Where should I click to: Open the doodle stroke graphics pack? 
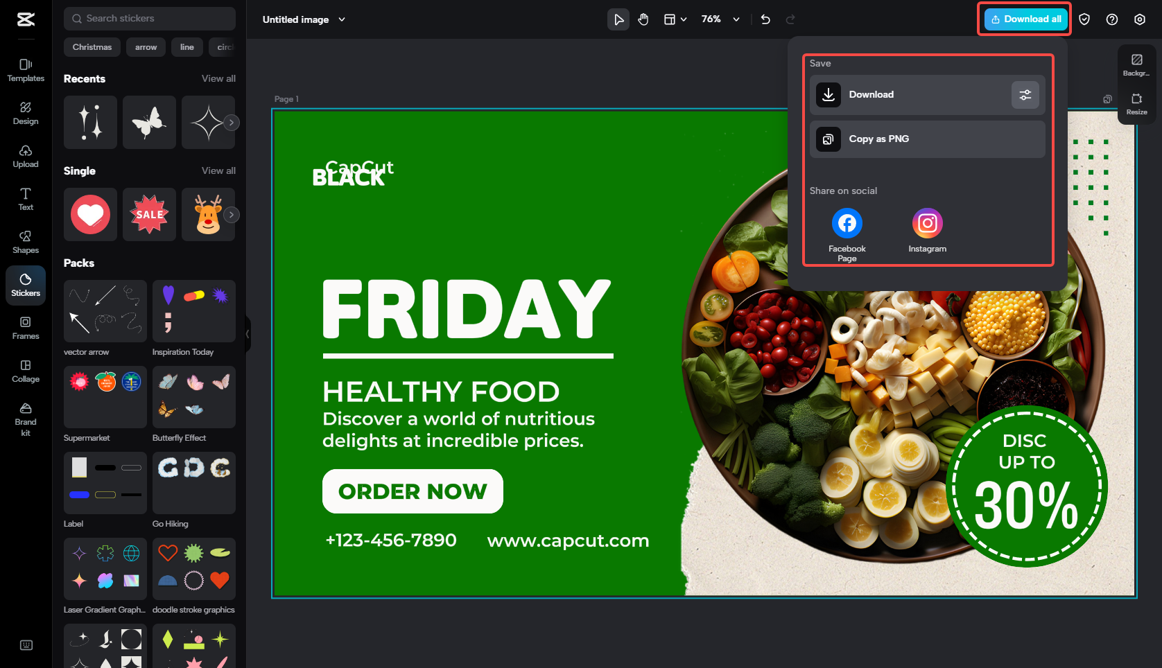coord(194,569)
